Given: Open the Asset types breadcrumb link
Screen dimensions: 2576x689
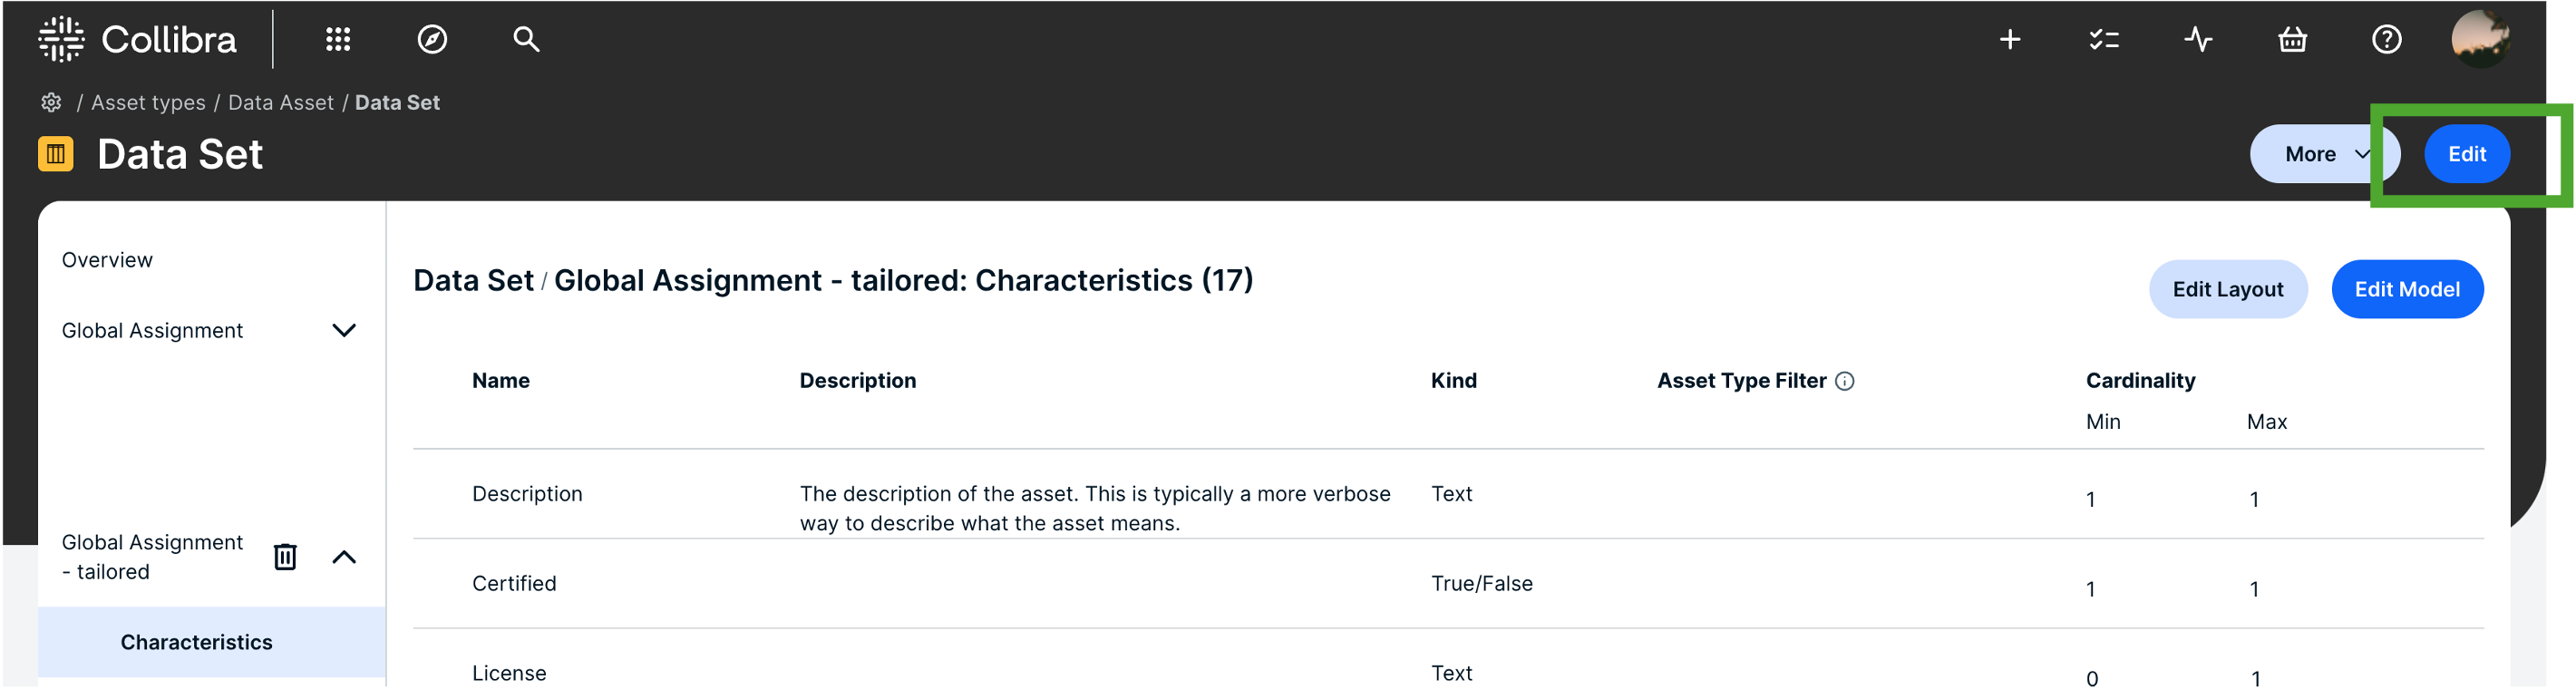Looking at the screenshot, I should (x=148, y=103).
